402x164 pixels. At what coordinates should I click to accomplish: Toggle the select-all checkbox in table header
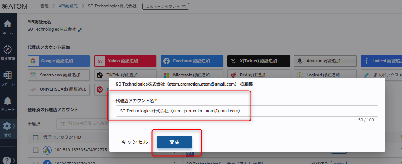tap(36, 137)
